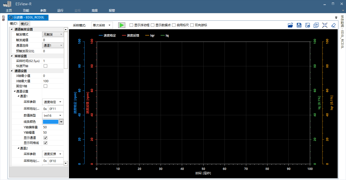Toggle 速度给定 legend entry
Viewport: 346px width, 180px height.
(107, 36)
